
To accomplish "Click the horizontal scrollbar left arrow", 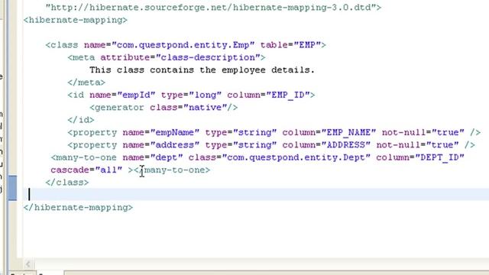I will click(x=28, y=264).
